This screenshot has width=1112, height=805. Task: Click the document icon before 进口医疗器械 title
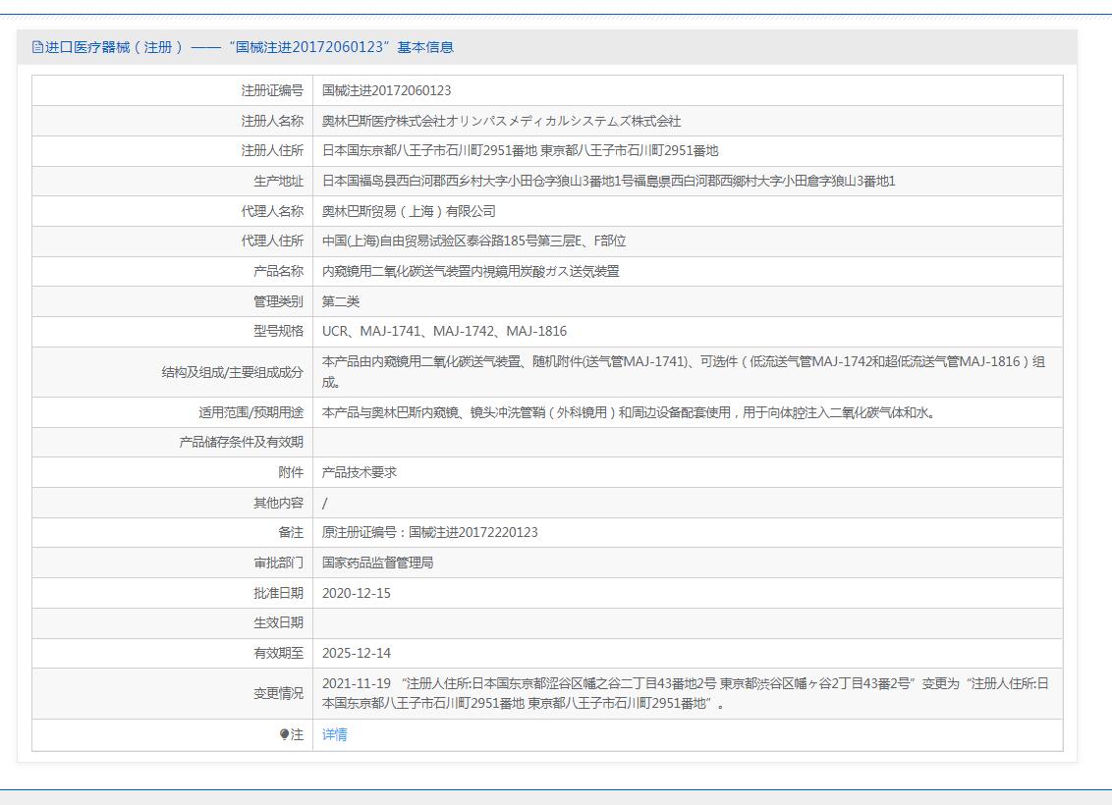37,47
